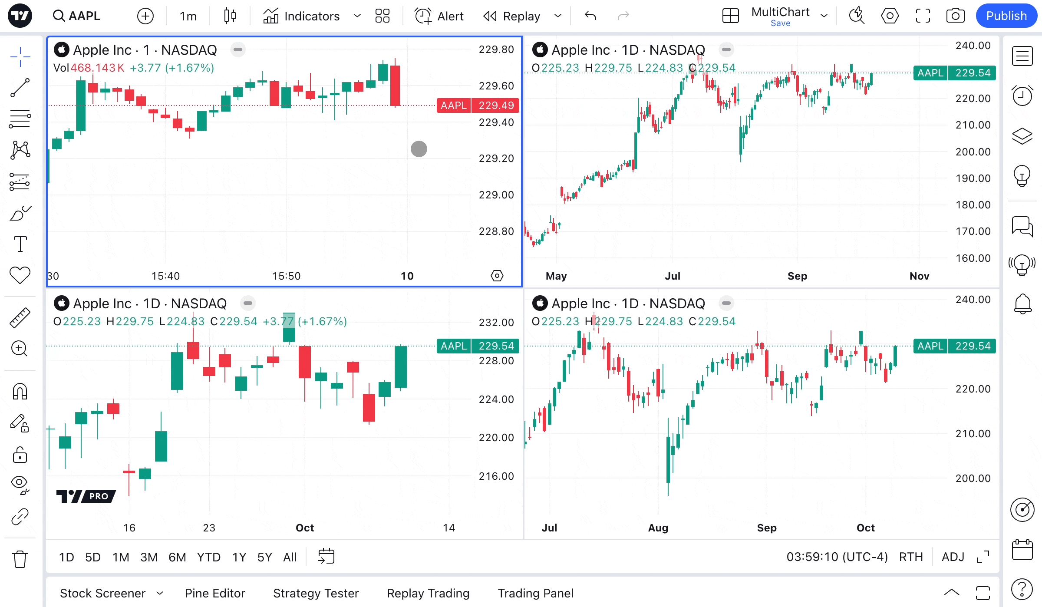
Task: Open the Fibonacci retracement tool
Action: point(20,119)
